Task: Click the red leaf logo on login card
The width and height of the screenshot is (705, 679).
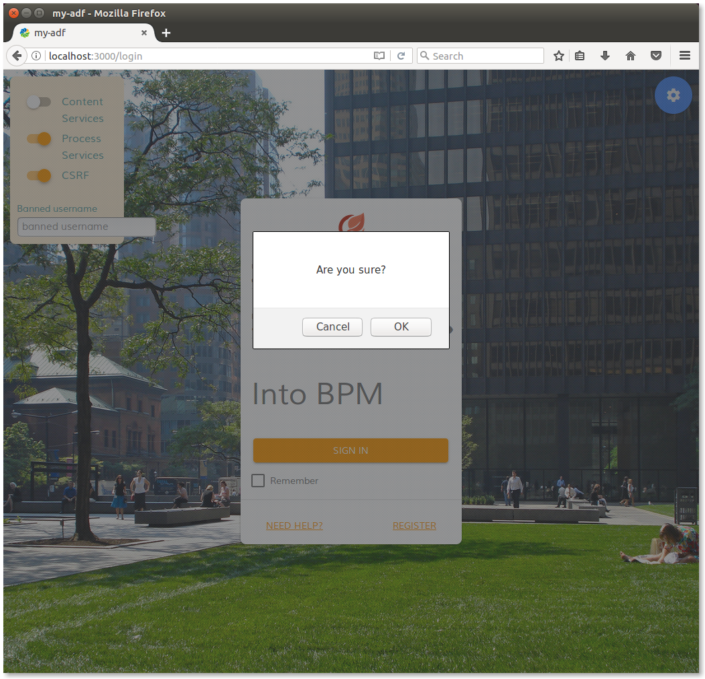Action: (352, 222)
